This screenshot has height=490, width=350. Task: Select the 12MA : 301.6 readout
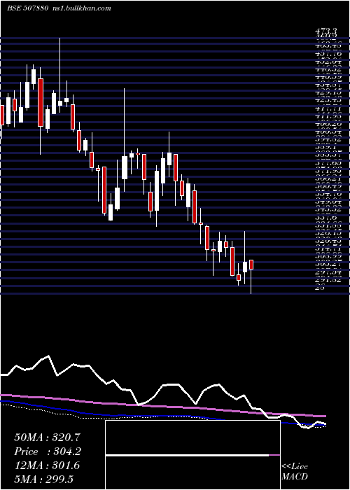point(47,465)
